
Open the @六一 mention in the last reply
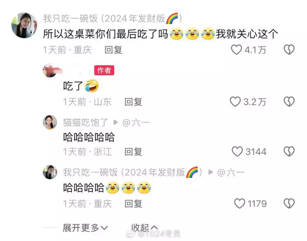click(x=231, y=172)
